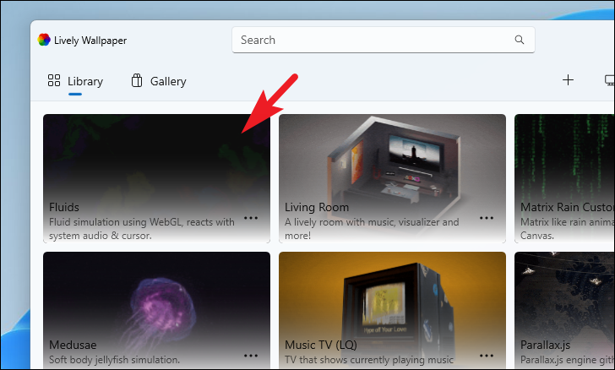Click the 'Lively Wallpaper' title text
Image resolution: width=615 pixels, height=370 pixels.
pyautogui.click(x=90, y=41)
